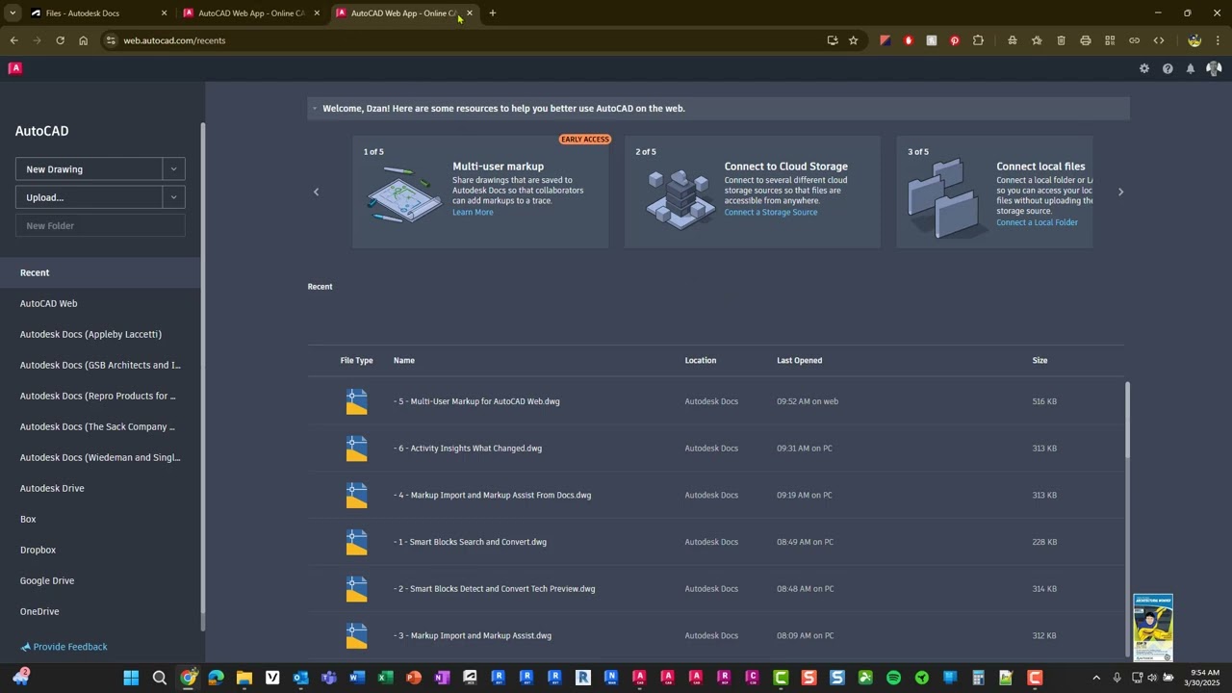Open the Windows Start menu

[131, 678]
